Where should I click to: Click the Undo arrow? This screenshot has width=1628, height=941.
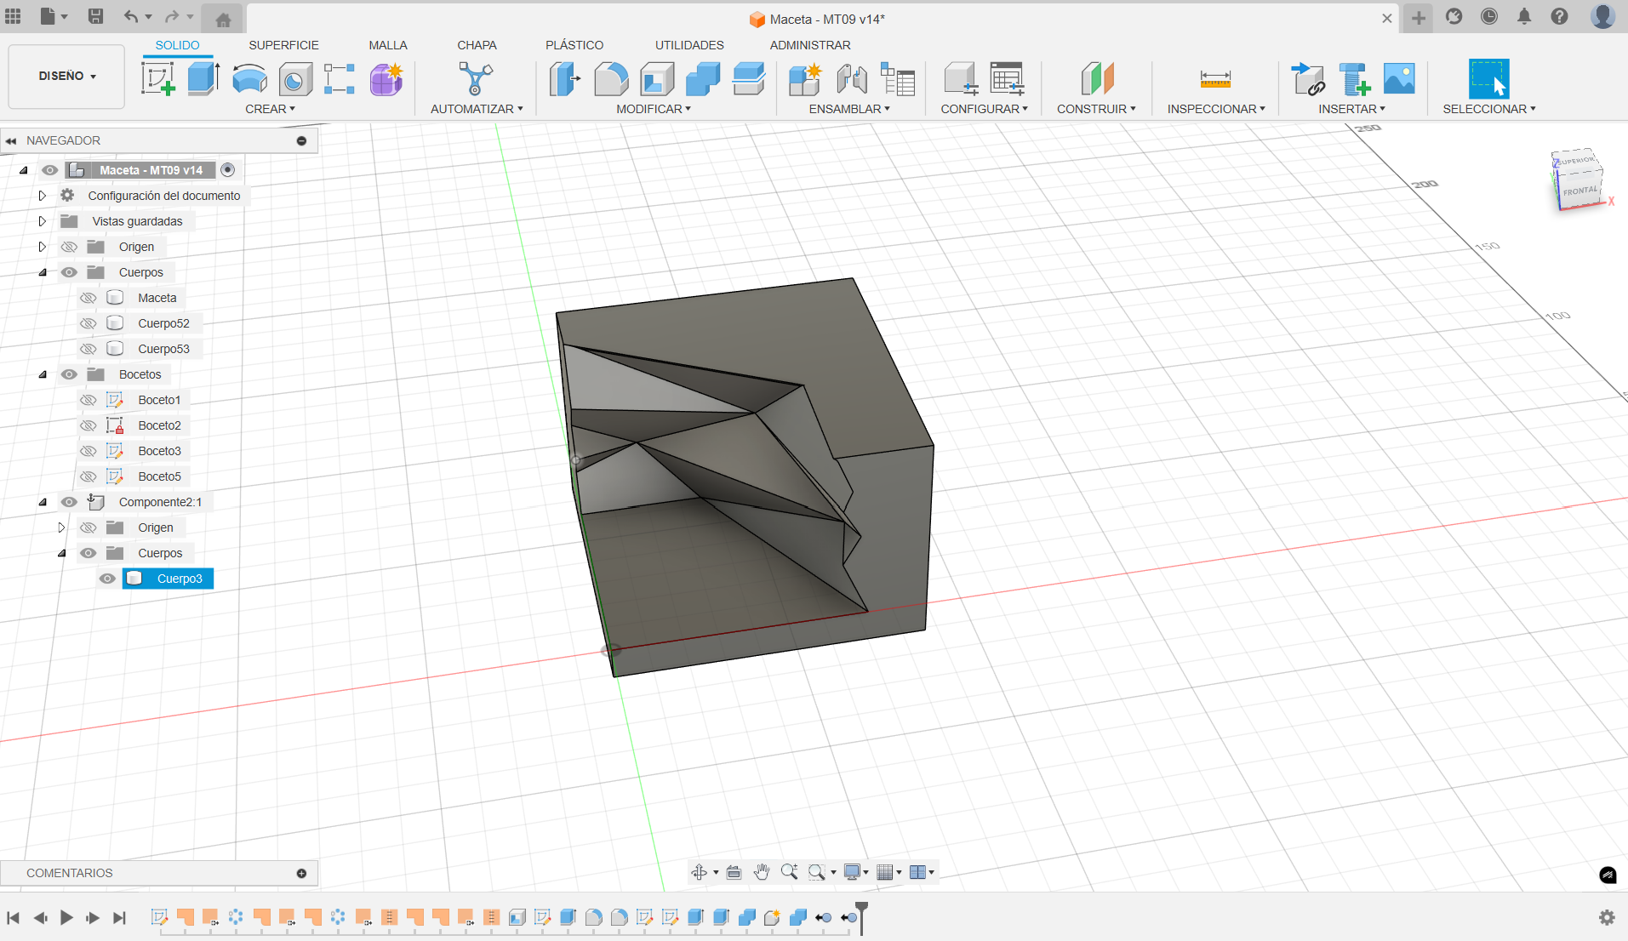130,16
